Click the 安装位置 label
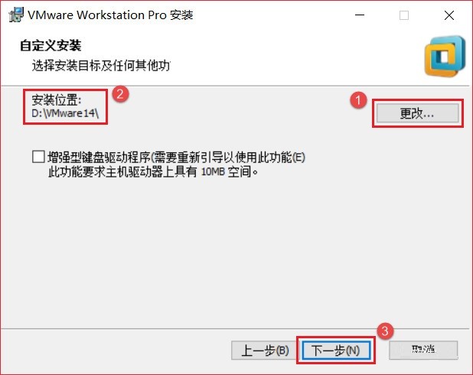Screen dimensions: 473x375 57,99
